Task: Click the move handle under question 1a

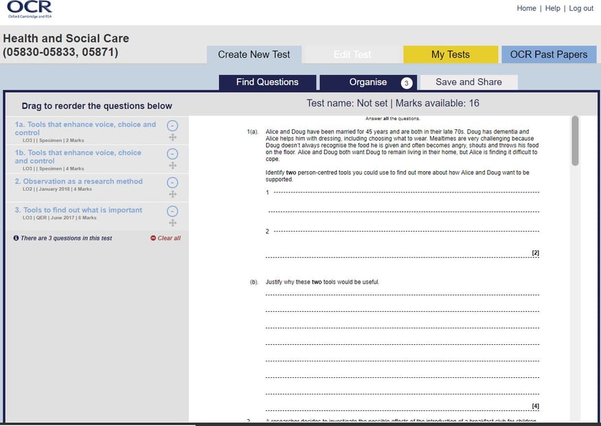Action: (172, 136)
